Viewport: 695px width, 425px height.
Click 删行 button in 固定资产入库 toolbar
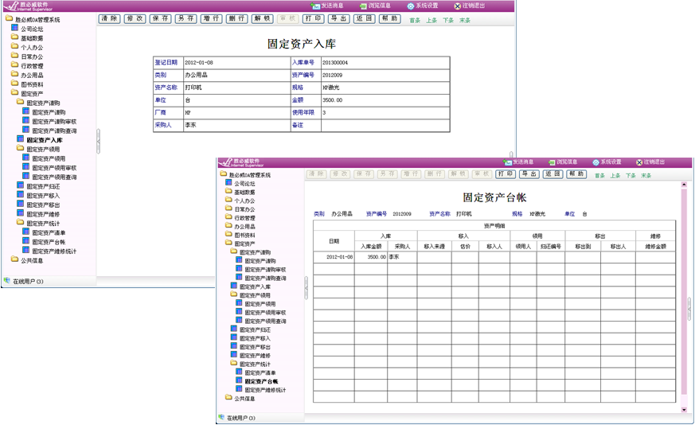pyautogui.click(x=237, y=18)
